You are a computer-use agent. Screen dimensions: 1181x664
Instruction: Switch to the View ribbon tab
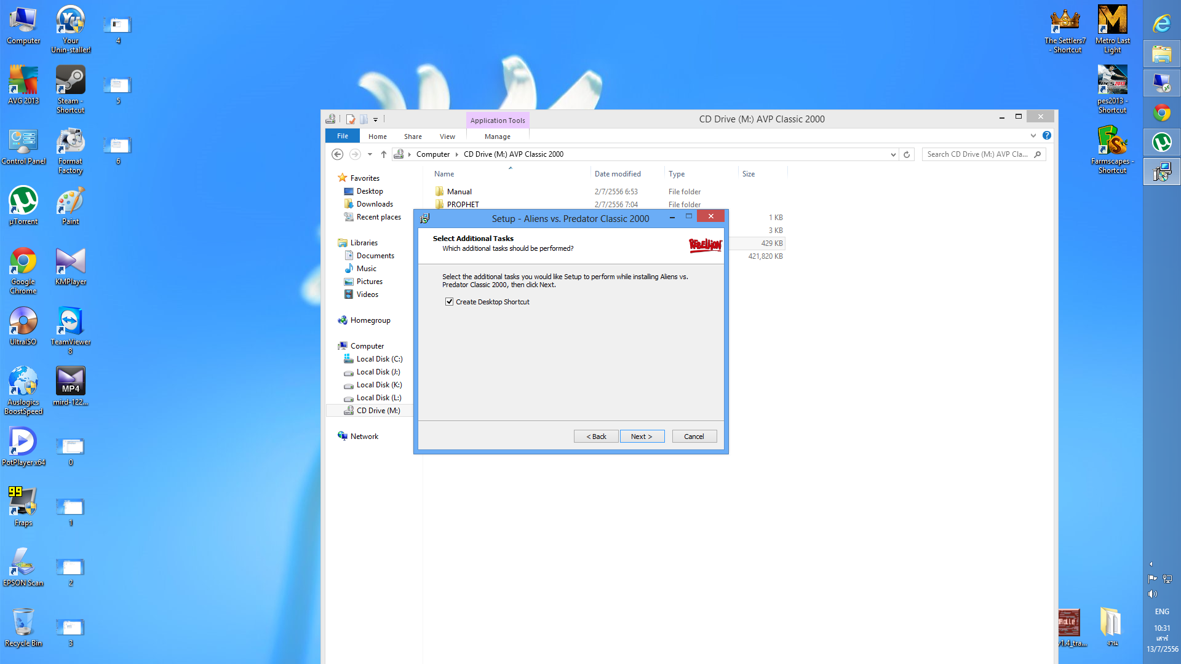pyautogui.click(x=447, y=136)
